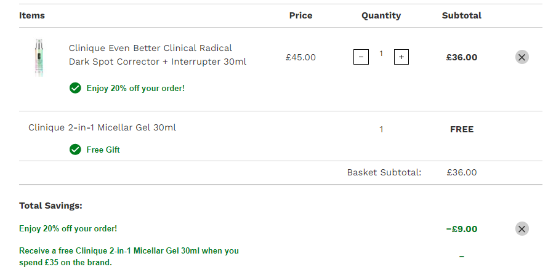Click the green checkmark beside Free Gift
This screenshot has height=272, width=548.
[x=75, y=150]
